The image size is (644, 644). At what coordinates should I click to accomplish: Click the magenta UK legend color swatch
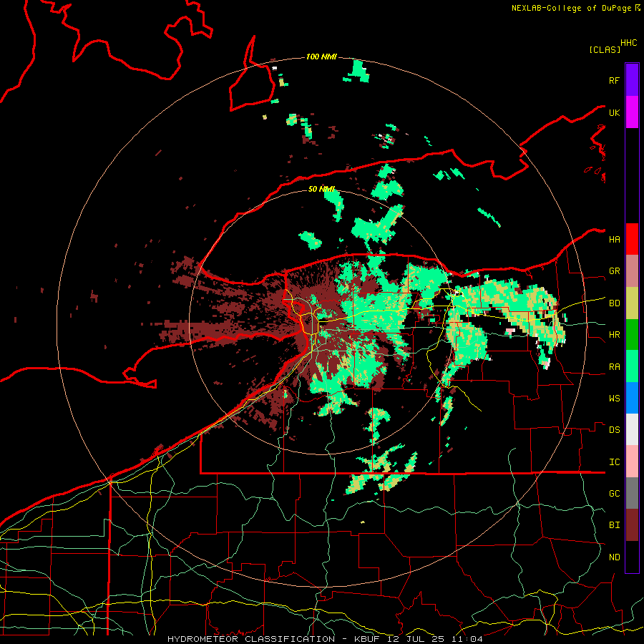tap(632, 112)
